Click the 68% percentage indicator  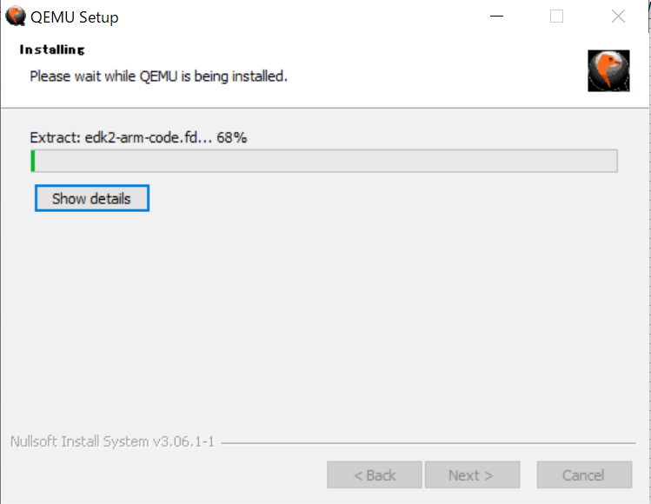pos(232,137)
